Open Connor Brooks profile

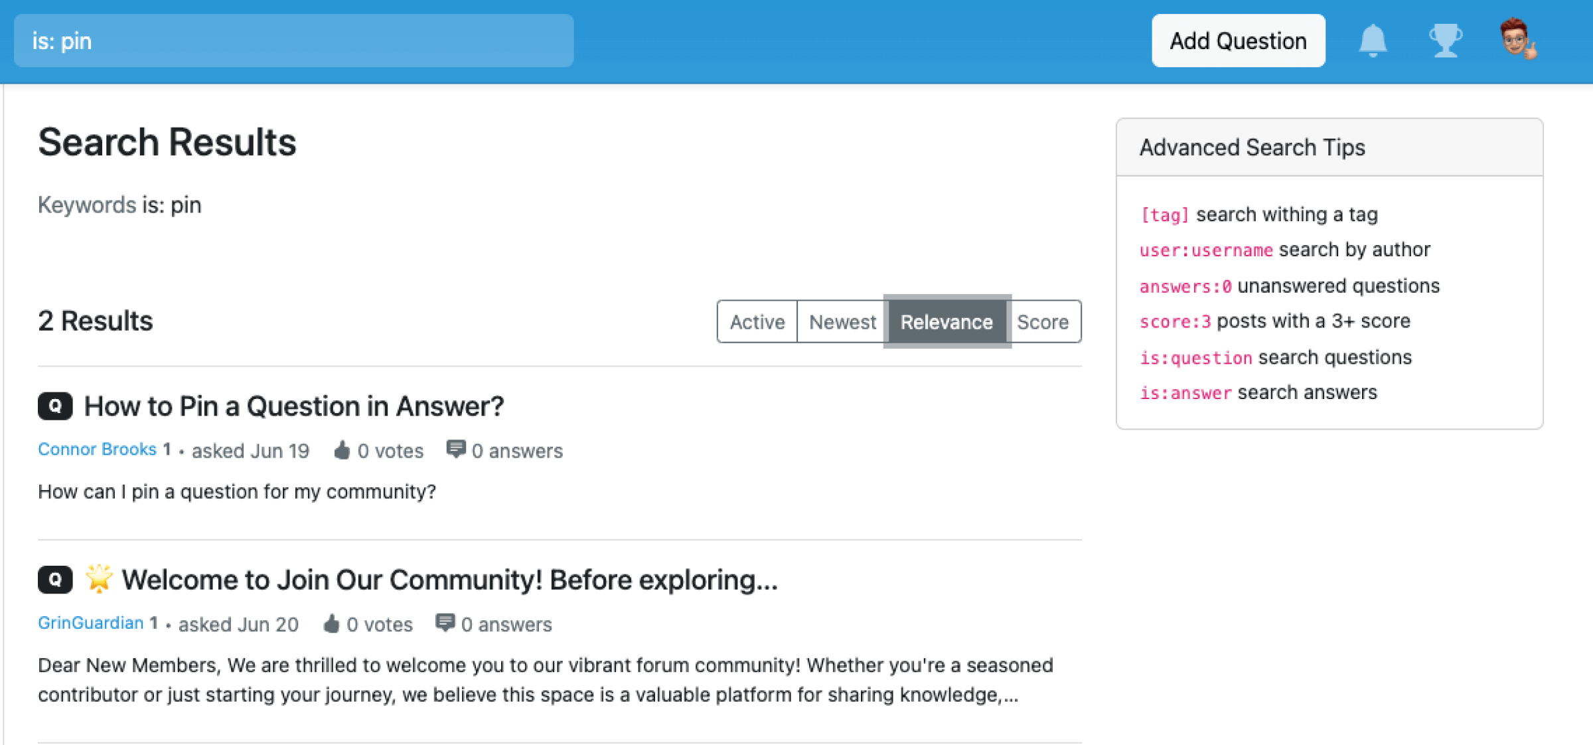coord(97,450)
